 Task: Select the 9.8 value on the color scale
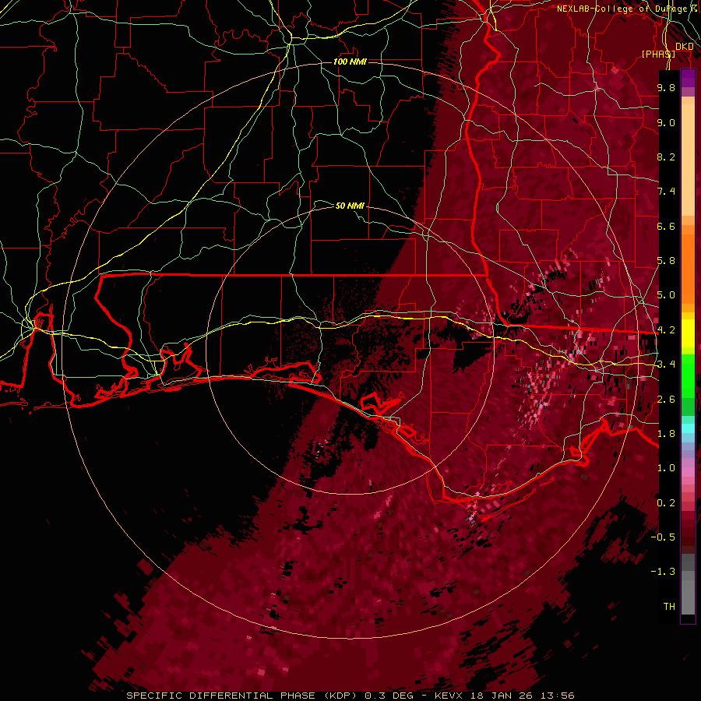666,87
